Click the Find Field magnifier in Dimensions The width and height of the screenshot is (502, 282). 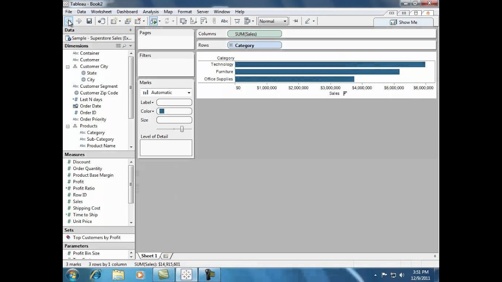click(124, 46)
